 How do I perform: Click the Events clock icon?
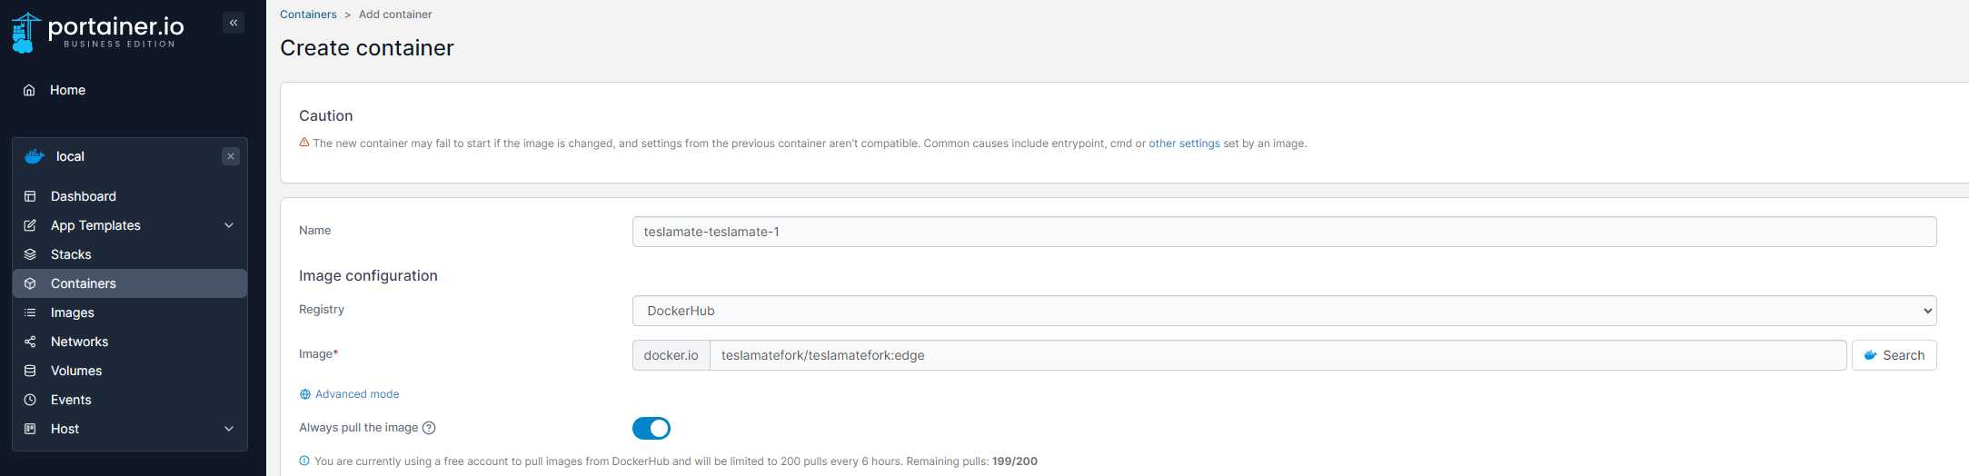click(30, 400)
